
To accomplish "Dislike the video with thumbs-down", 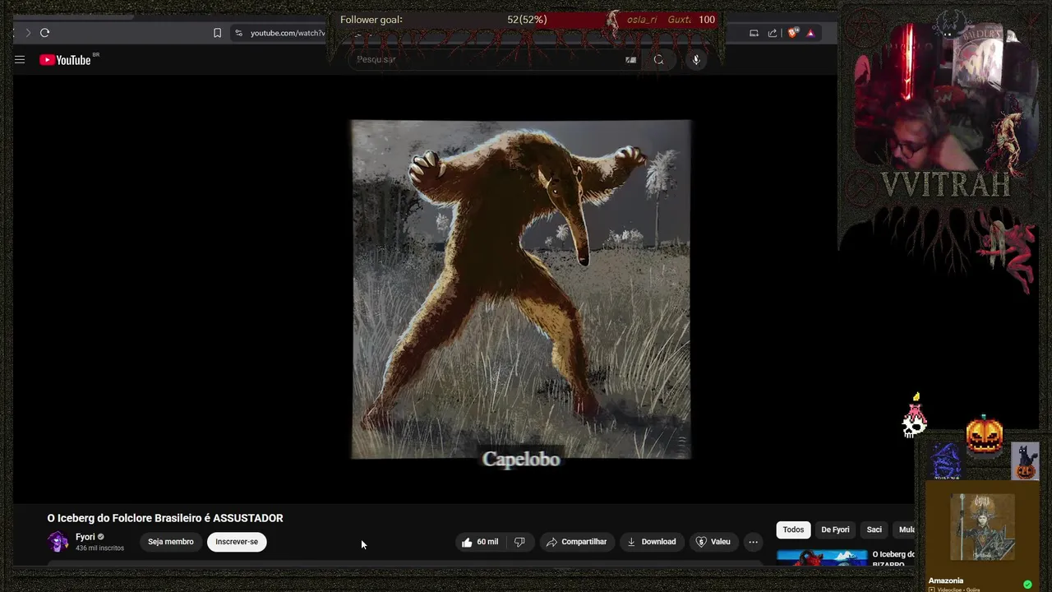I will (x=519, y=542).
